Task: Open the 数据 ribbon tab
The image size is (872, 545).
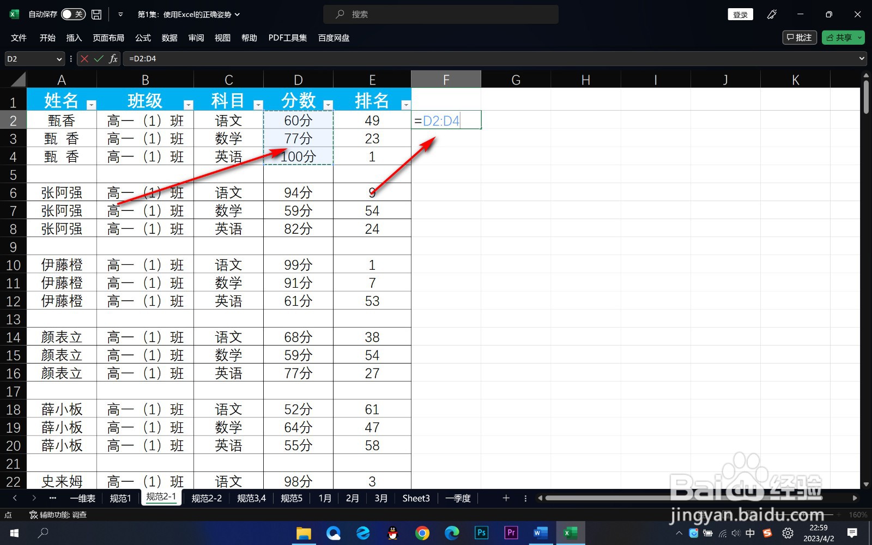Action: coord(169,38)
